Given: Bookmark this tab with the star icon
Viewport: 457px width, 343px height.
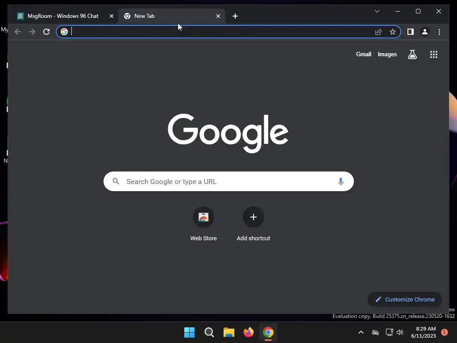Looking at the screenshot, I should [393, 32].
